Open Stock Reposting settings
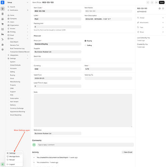 (16, 115)
